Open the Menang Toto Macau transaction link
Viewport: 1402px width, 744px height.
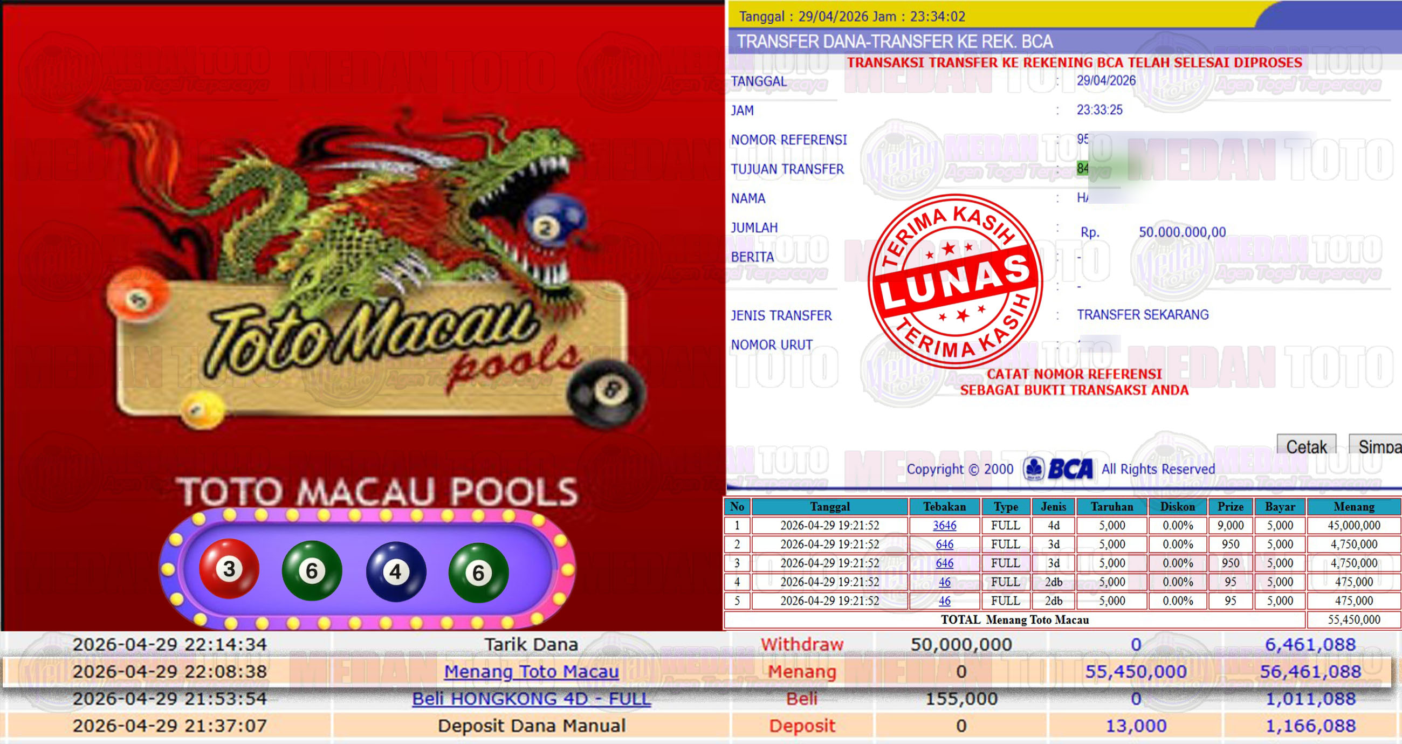pyautogui.click(x=531, y=672)
